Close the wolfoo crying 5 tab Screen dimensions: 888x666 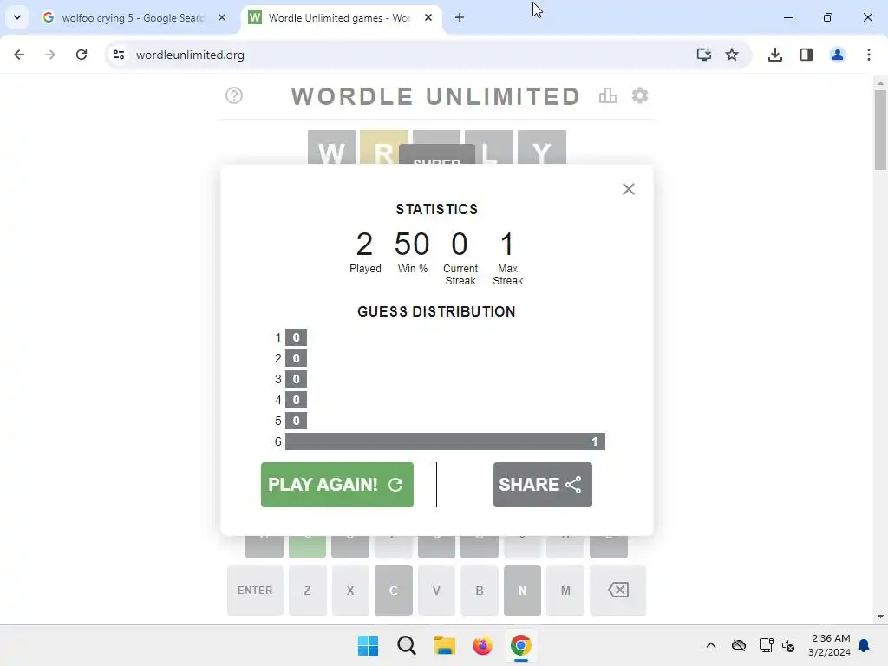pos(222,17)
